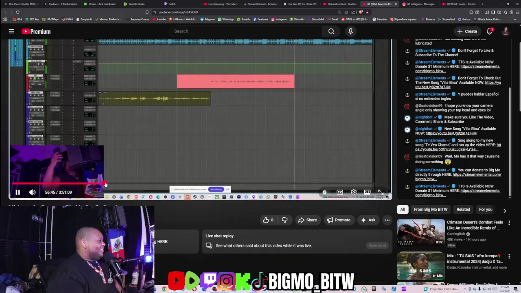
Task: Open the Facebook bookmark
Action: point(260,19)
